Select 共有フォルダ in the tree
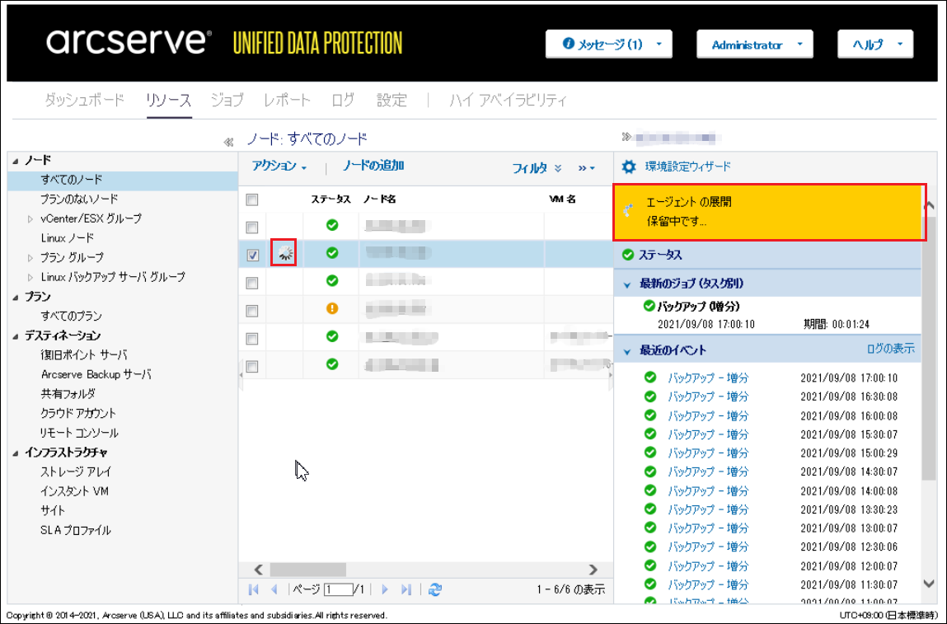 68,394
